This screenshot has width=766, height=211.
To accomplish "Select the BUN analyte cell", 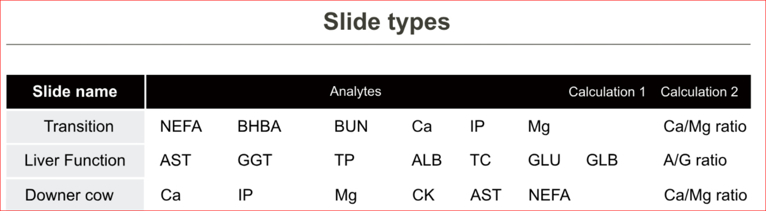I will pyautogui.click(x=351, y=126).
